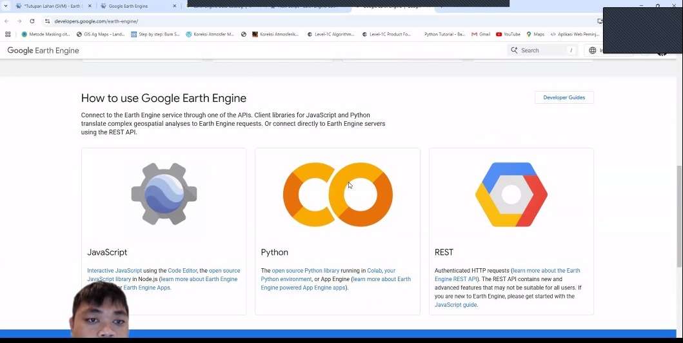The width and height of the screenshot is (683, 343).
Task: Reload the page with refresh icon
Action: pyautogui.click(x=32, y=21)
